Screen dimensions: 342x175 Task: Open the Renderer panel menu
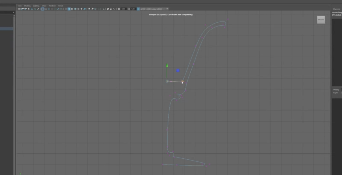pyautogui.click(x=52, y=6)
